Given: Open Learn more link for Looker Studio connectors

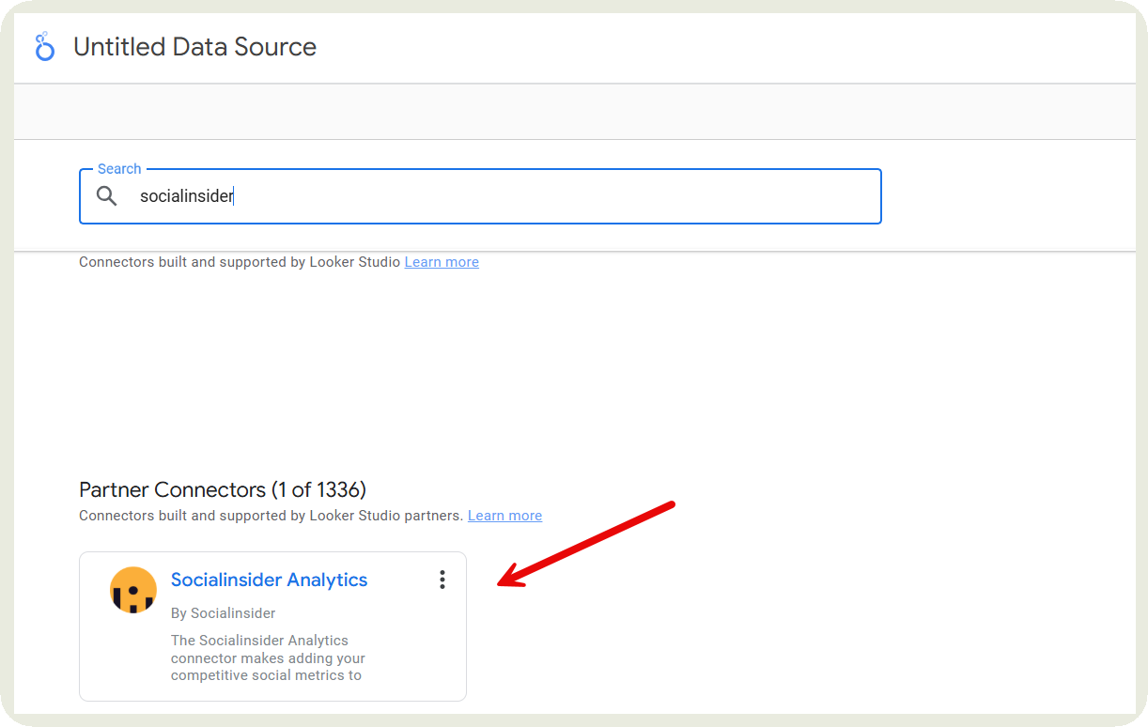Looking at the screenshot, I should click(x=442, y=262).
